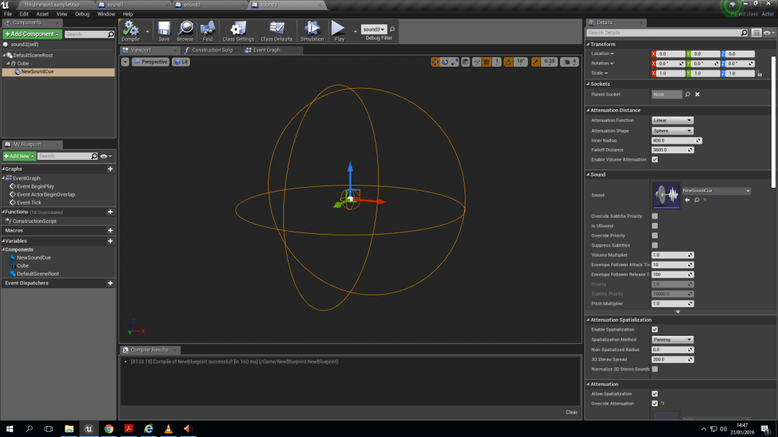Screen dimensions: 778x437
Task: Toggle Override Priority checkbox
Action: [655, 236]
